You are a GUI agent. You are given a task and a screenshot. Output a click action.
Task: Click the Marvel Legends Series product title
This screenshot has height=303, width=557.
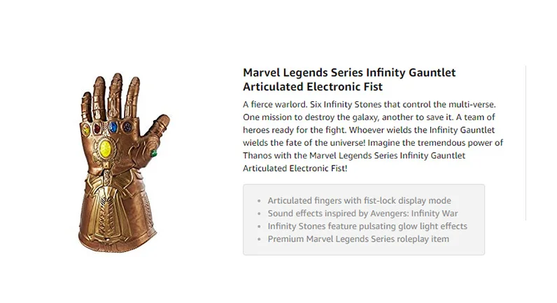point(348,73)
